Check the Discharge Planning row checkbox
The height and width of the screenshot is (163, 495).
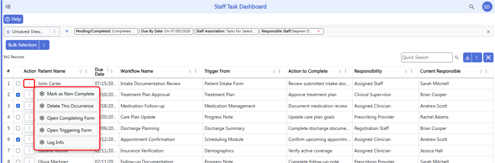click(18, 129)
